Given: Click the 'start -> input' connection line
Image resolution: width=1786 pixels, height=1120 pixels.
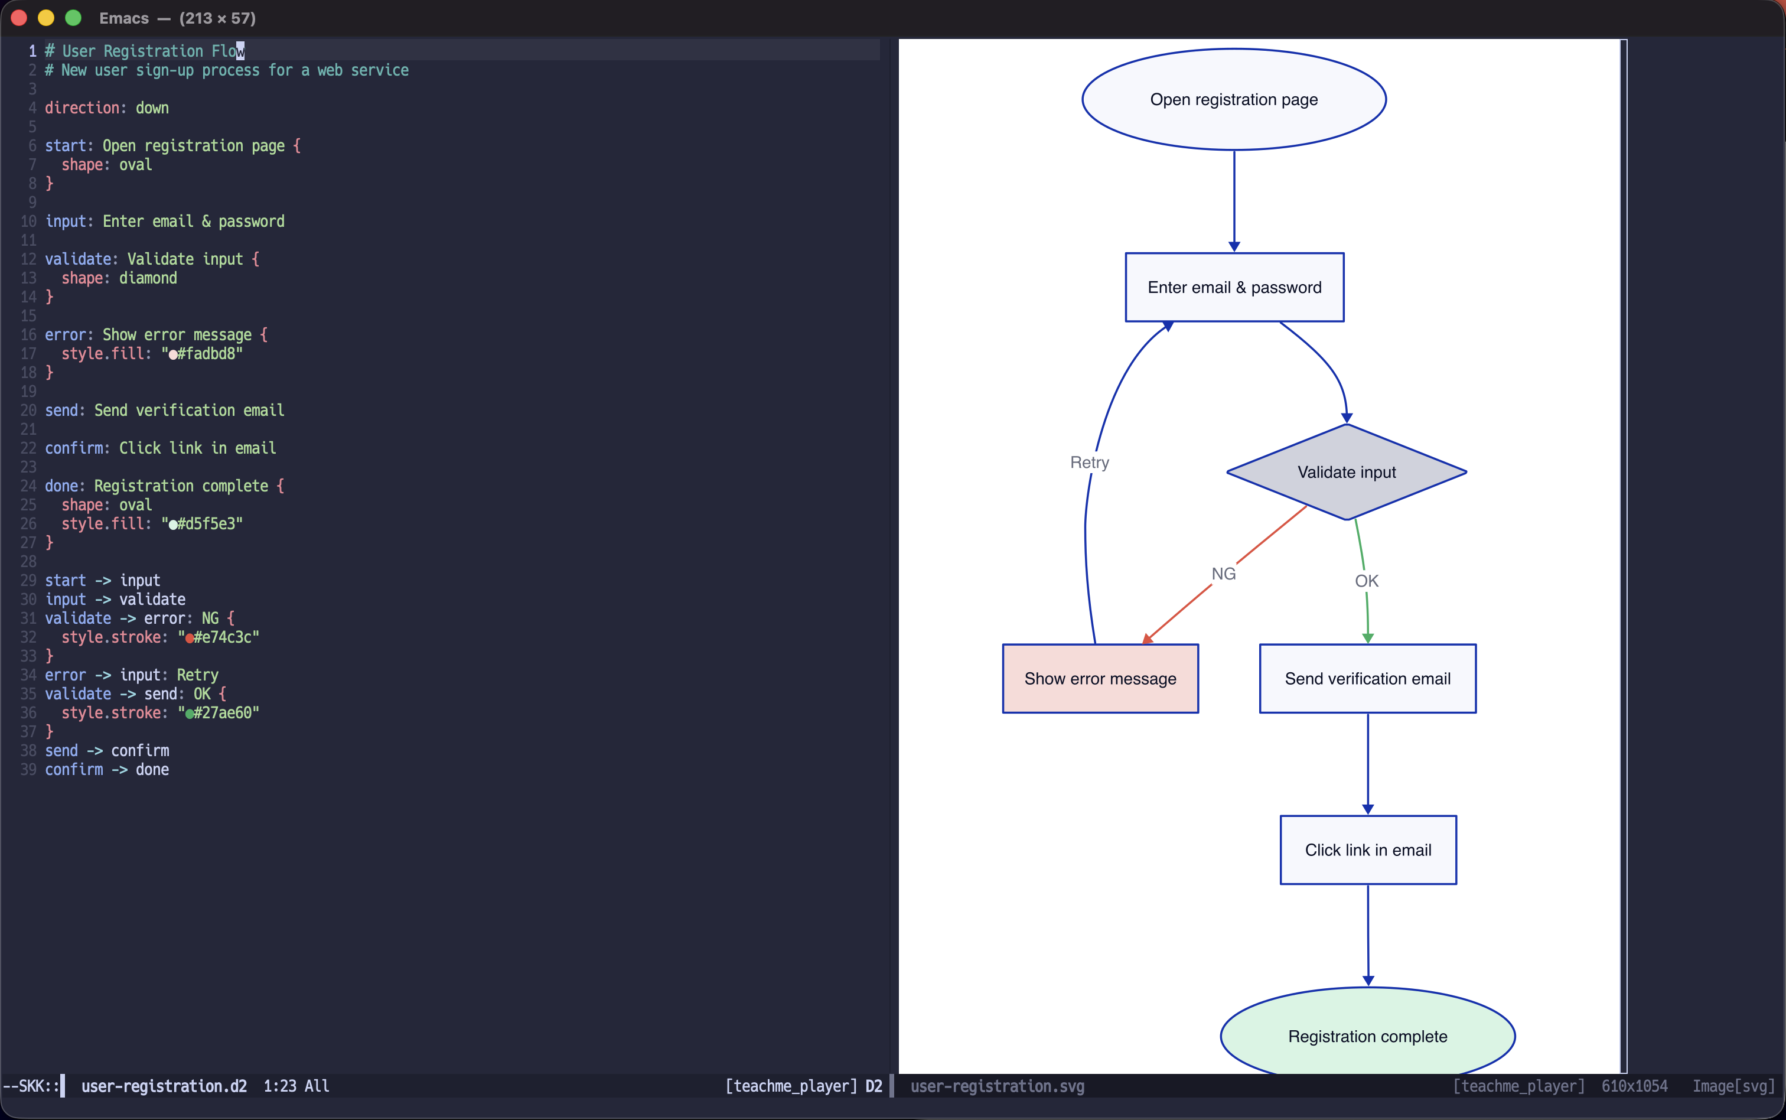Looking at the screenshot, I should [102, 581].
